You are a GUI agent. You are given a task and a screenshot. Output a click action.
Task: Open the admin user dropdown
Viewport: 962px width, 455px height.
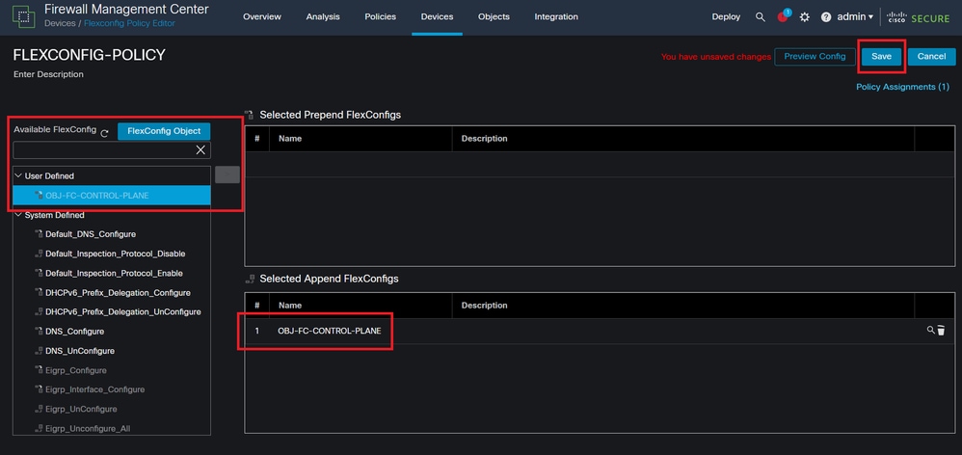point(855,17)
